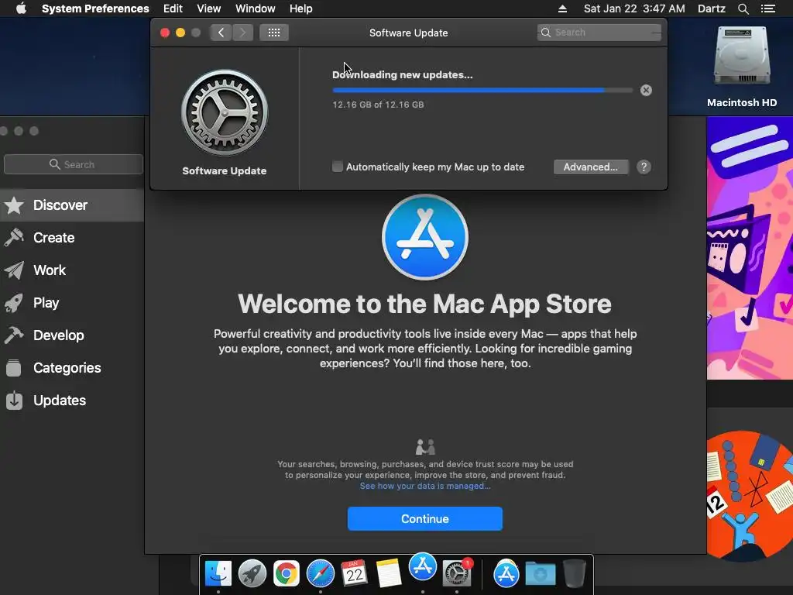
Task: Open the Window menu
Action: click(256, 9)
